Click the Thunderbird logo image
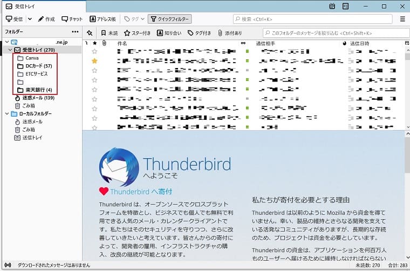Image resolution: width=410 pixels, height=271 pixels. pyautogui.click(x=119, y=167)
